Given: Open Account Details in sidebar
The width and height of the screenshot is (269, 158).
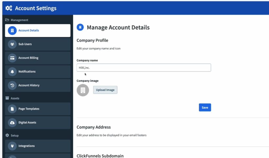Looking at the screenshot, I should [x=38, y=30].
